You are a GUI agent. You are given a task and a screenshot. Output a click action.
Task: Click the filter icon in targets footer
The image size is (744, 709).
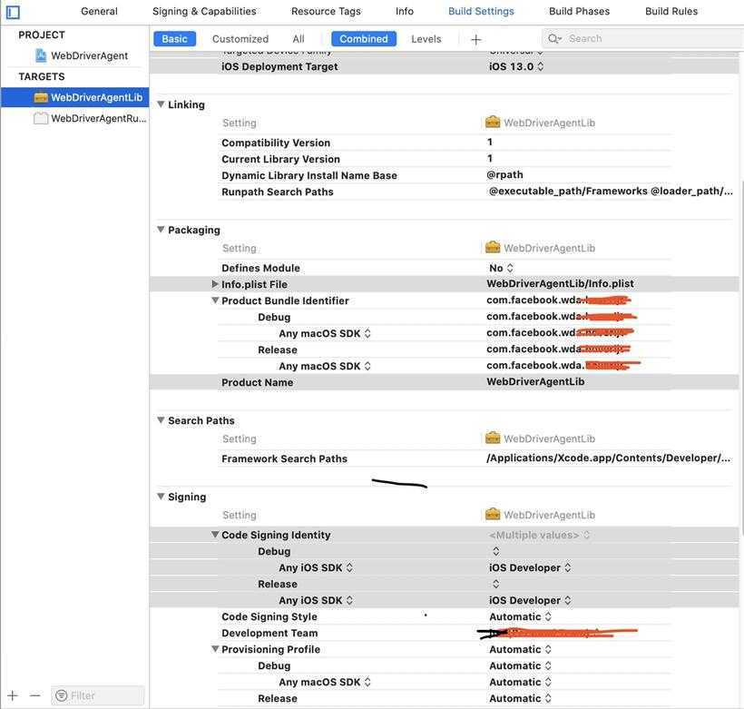[x=61, y=695]
